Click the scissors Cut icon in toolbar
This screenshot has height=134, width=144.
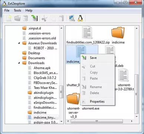[x=44, y=18]
